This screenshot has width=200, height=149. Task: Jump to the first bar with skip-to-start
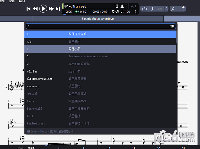click(28, 9)
